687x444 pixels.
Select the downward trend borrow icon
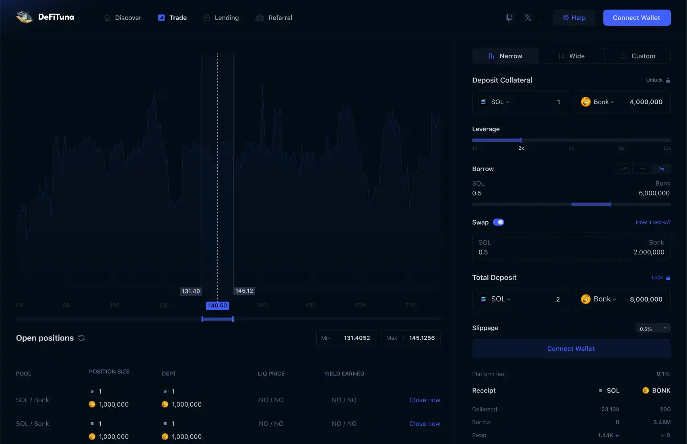pos(661,169)
